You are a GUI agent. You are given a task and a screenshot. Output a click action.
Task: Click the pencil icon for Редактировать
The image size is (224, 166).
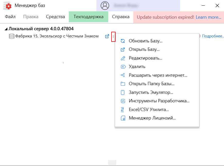pos(123,58)
